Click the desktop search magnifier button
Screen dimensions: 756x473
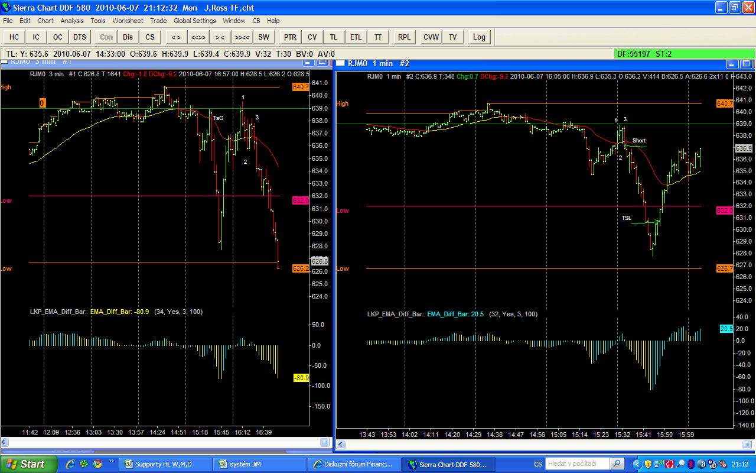pyautogui.click(x=617, y=464)
